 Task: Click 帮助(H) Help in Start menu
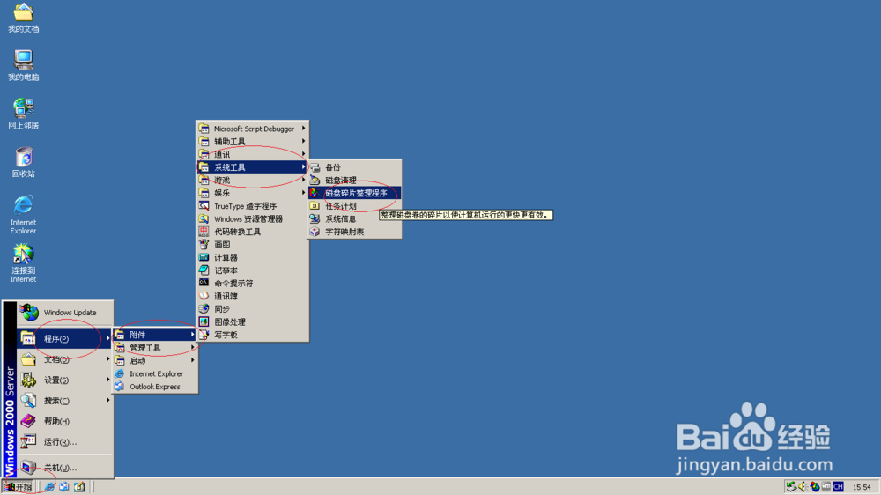pyautogui.click(x=65, y=421)
